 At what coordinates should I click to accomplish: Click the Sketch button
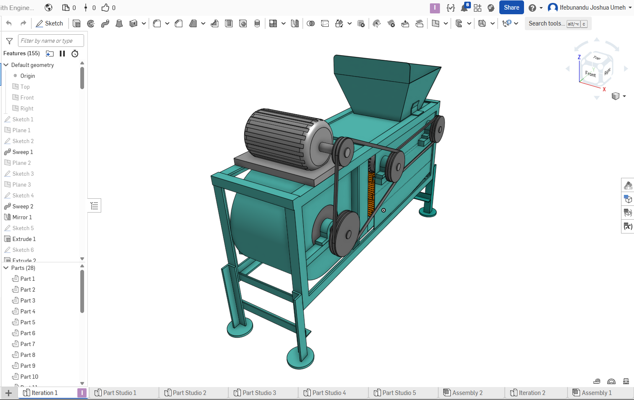pos(49,23)
